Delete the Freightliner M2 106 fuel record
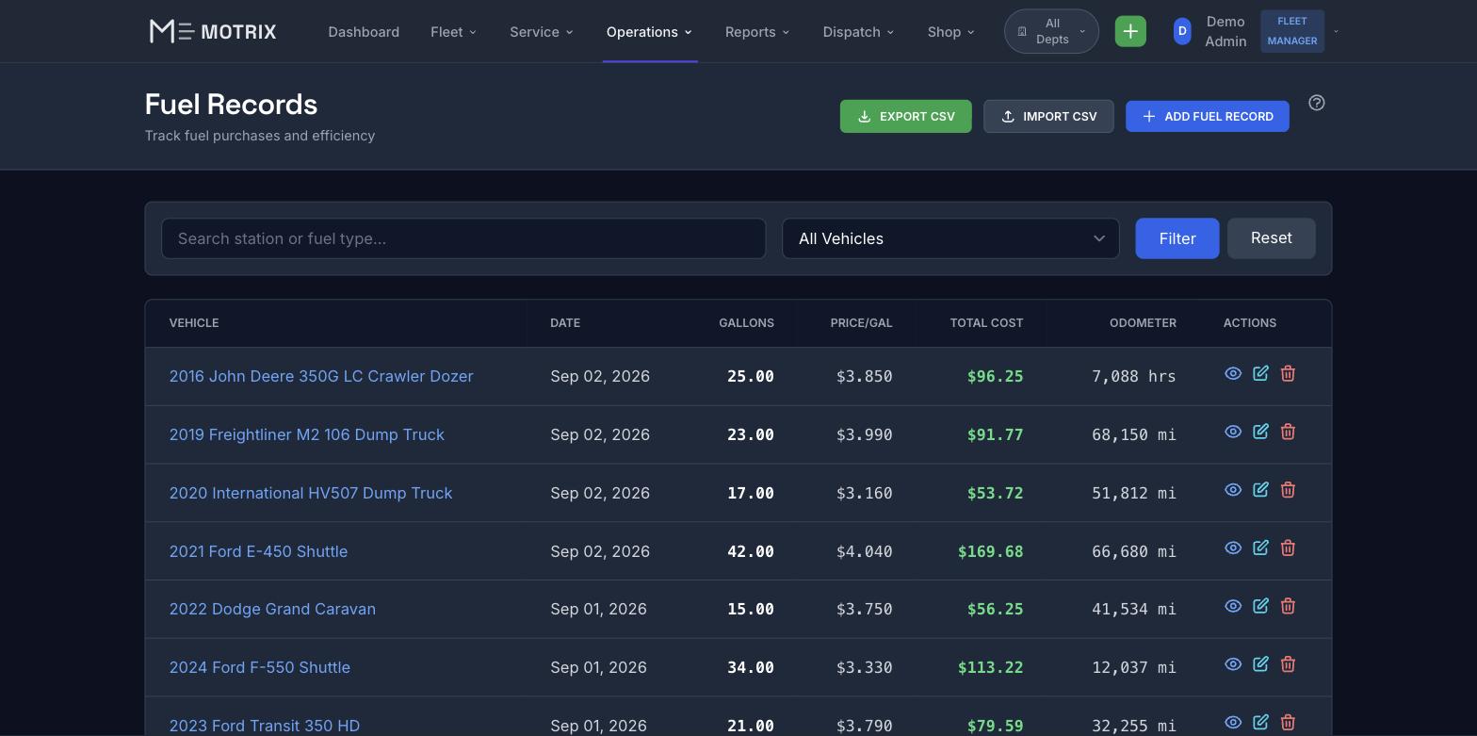 coord(1288,433)
